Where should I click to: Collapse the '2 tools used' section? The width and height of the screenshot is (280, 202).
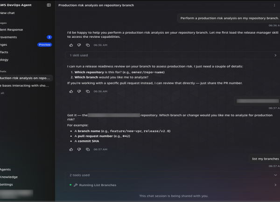[173, 175]
